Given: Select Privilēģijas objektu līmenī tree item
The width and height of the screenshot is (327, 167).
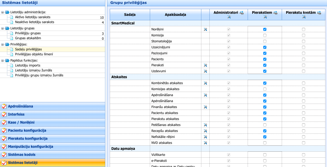Looking at the screenshot, I should pos(34,54).
